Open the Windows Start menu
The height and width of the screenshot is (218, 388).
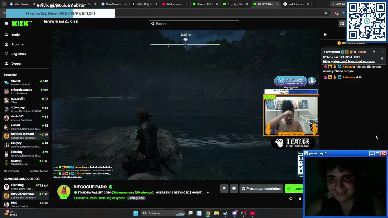point(136,213)
